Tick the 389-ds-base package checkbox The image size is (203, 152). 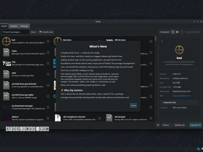pyautogui.click(x=151, y=41)
